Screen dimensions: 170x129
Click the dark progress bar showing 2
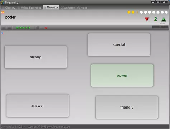coord(160,27)
